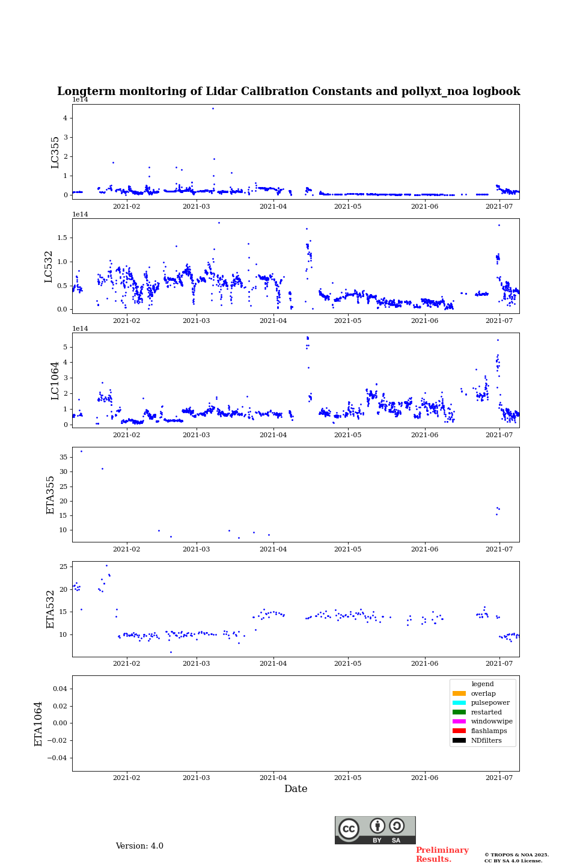Click the SA share-alike icon

click(x=397, y=826)
